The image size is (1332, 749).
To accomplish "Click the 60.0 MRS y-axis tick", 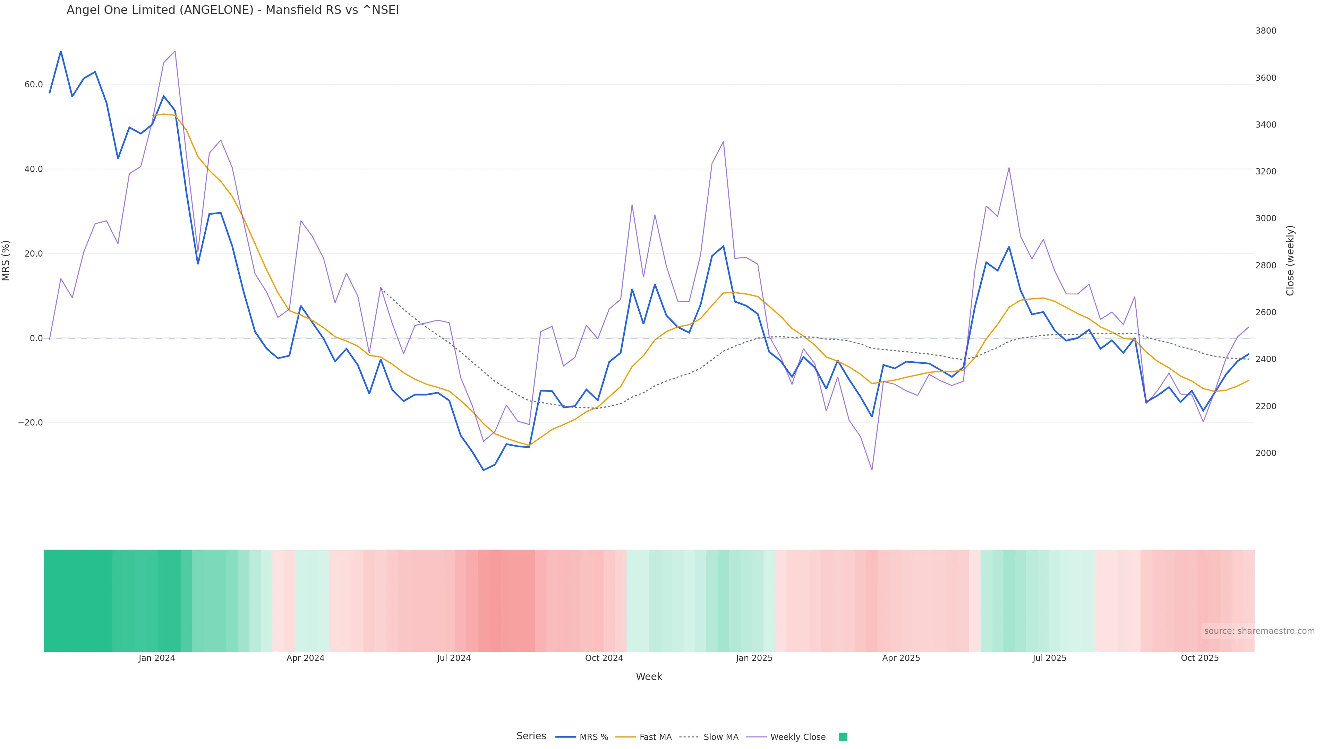I will 34,85.
